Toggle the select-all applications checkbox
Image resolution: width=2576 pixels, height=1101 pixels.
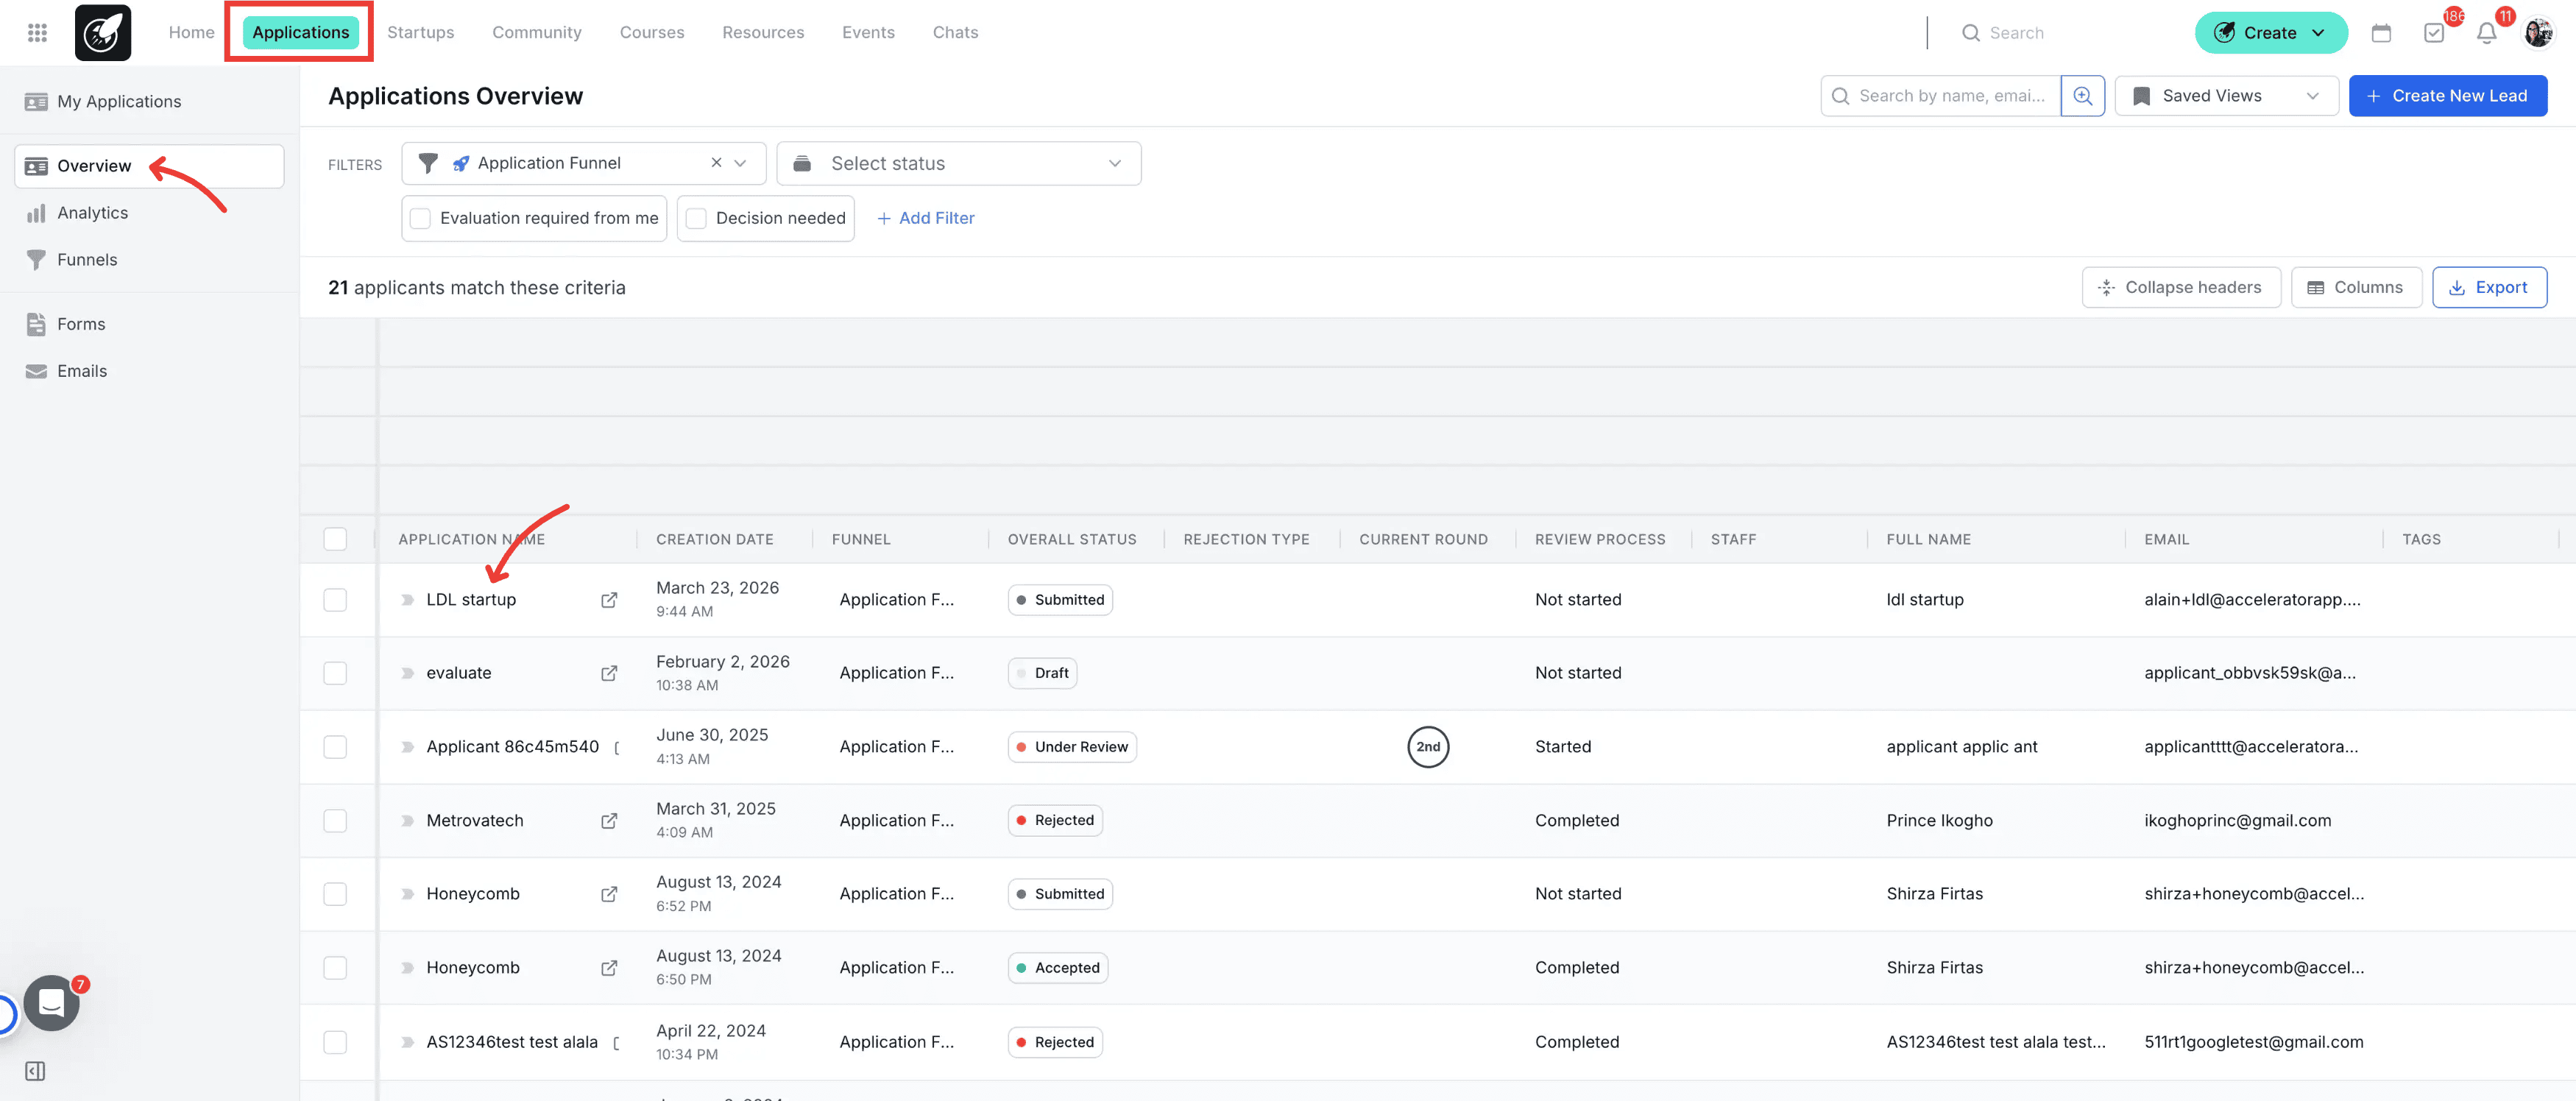(x=335, y=539)
